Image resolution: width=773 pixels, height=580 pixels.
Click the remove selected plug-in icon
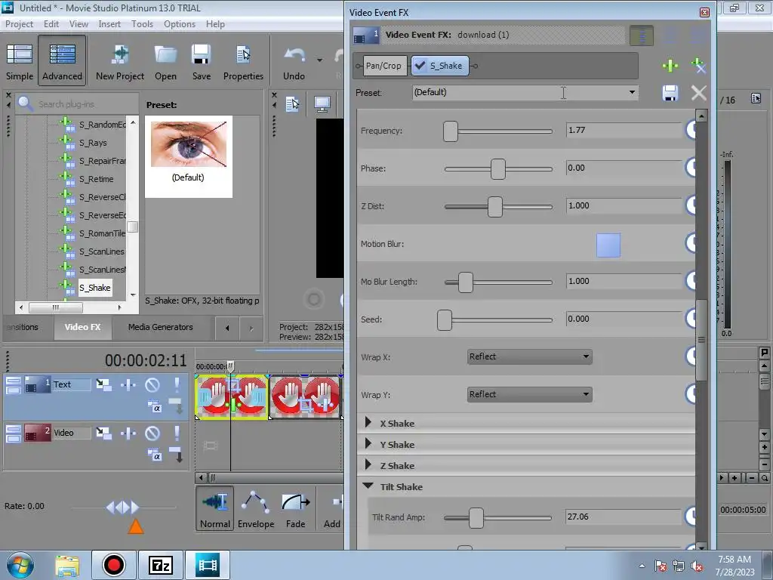698,66
